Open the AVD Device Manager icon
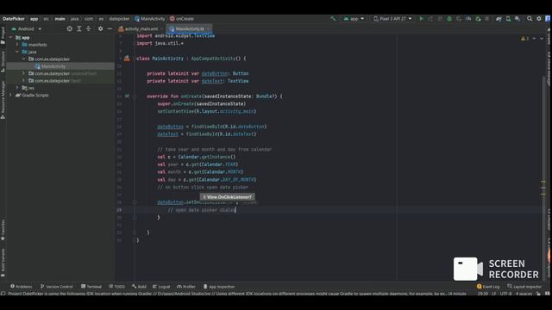The width and height of the screenshot is (552, 310). pos(508,19)
